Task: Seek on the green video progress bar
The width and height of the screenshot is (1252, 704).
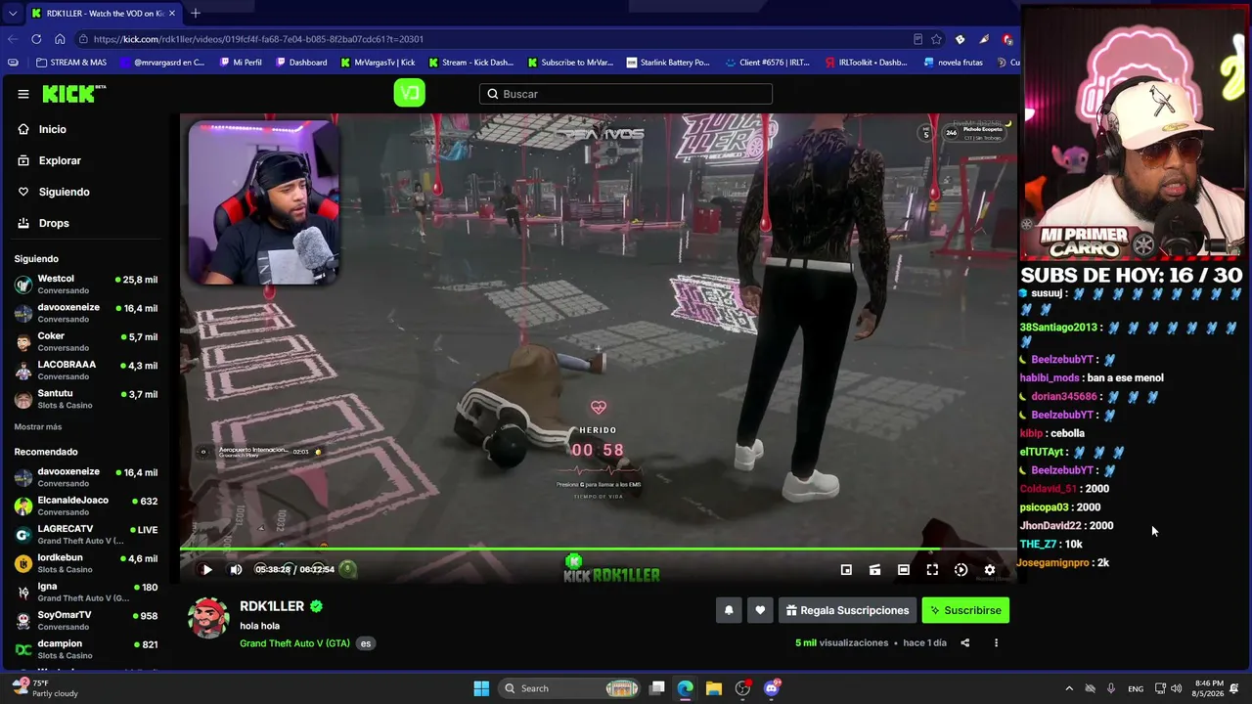Action: tap(598, 550)
